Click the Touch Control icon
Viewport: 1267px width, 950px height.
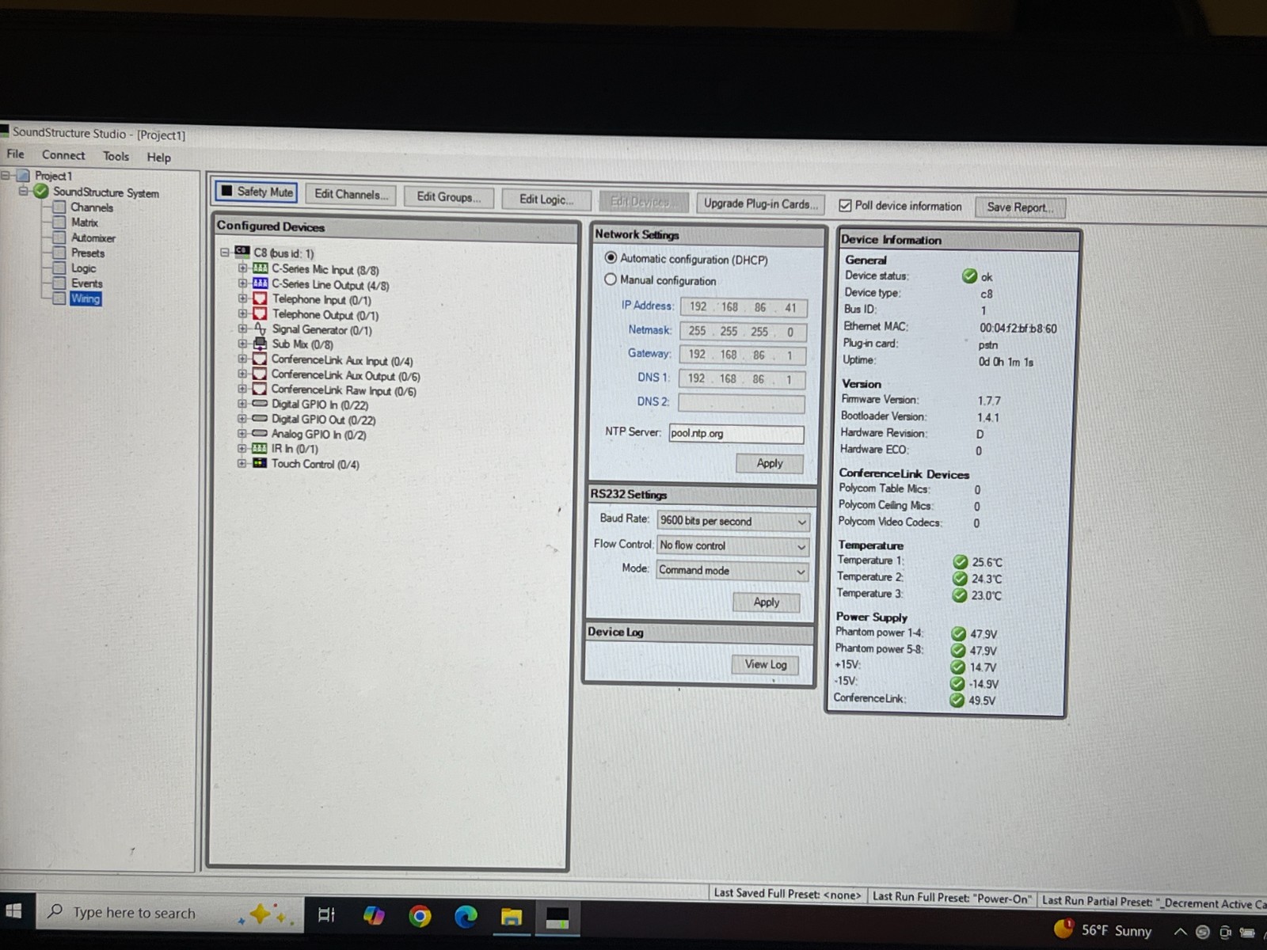[260, 463]
